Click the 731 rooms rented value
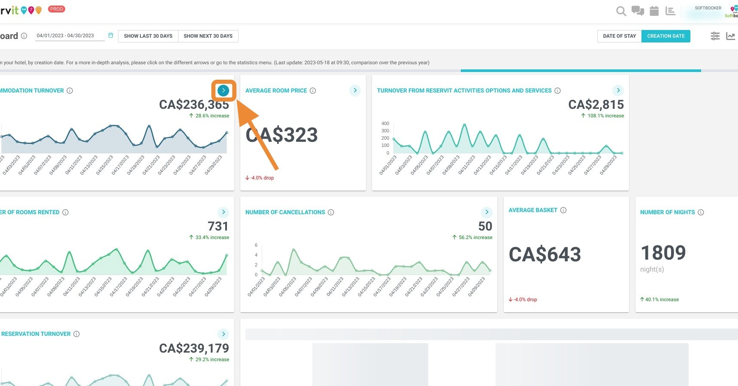 pos(218,226)
